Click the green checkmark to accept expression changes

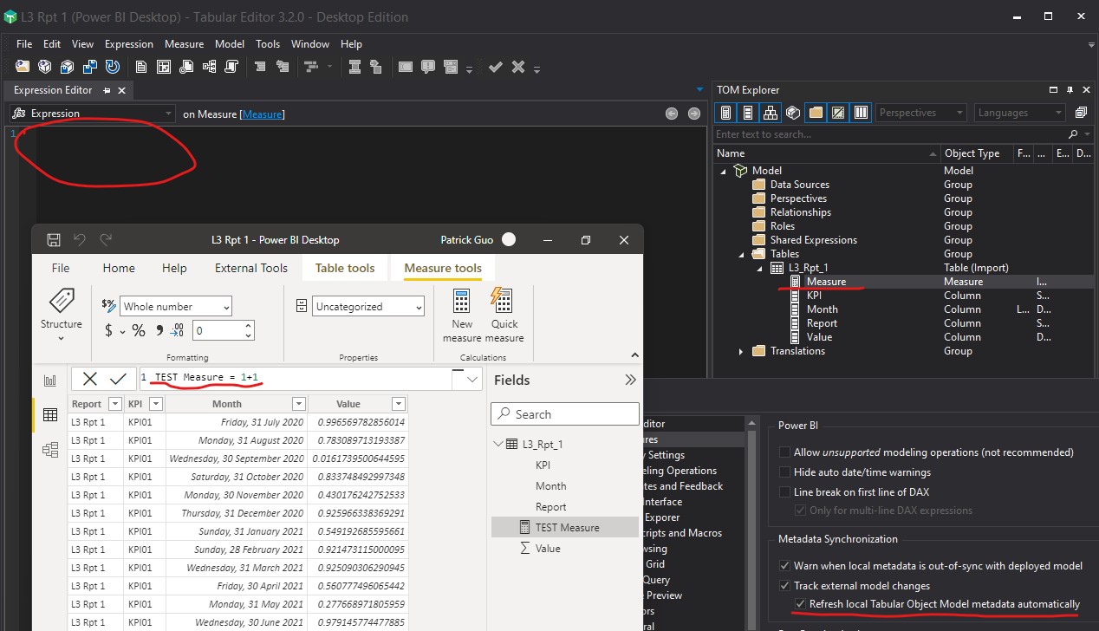pyautogui.click(x=495, y=66)
